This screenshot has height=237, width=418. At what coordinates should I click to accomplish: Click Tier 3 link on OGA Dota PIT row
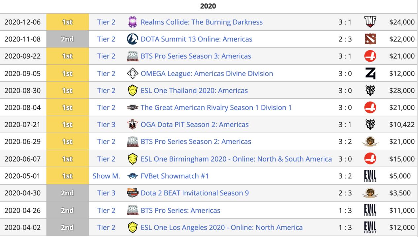pyautogui.click(x=106, y=125)
